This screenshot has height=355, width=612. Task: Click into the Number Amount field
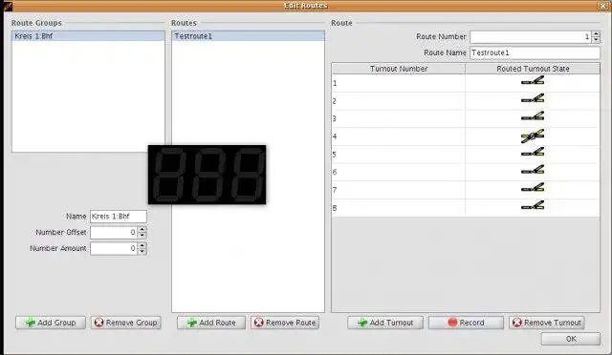(114, 248)
